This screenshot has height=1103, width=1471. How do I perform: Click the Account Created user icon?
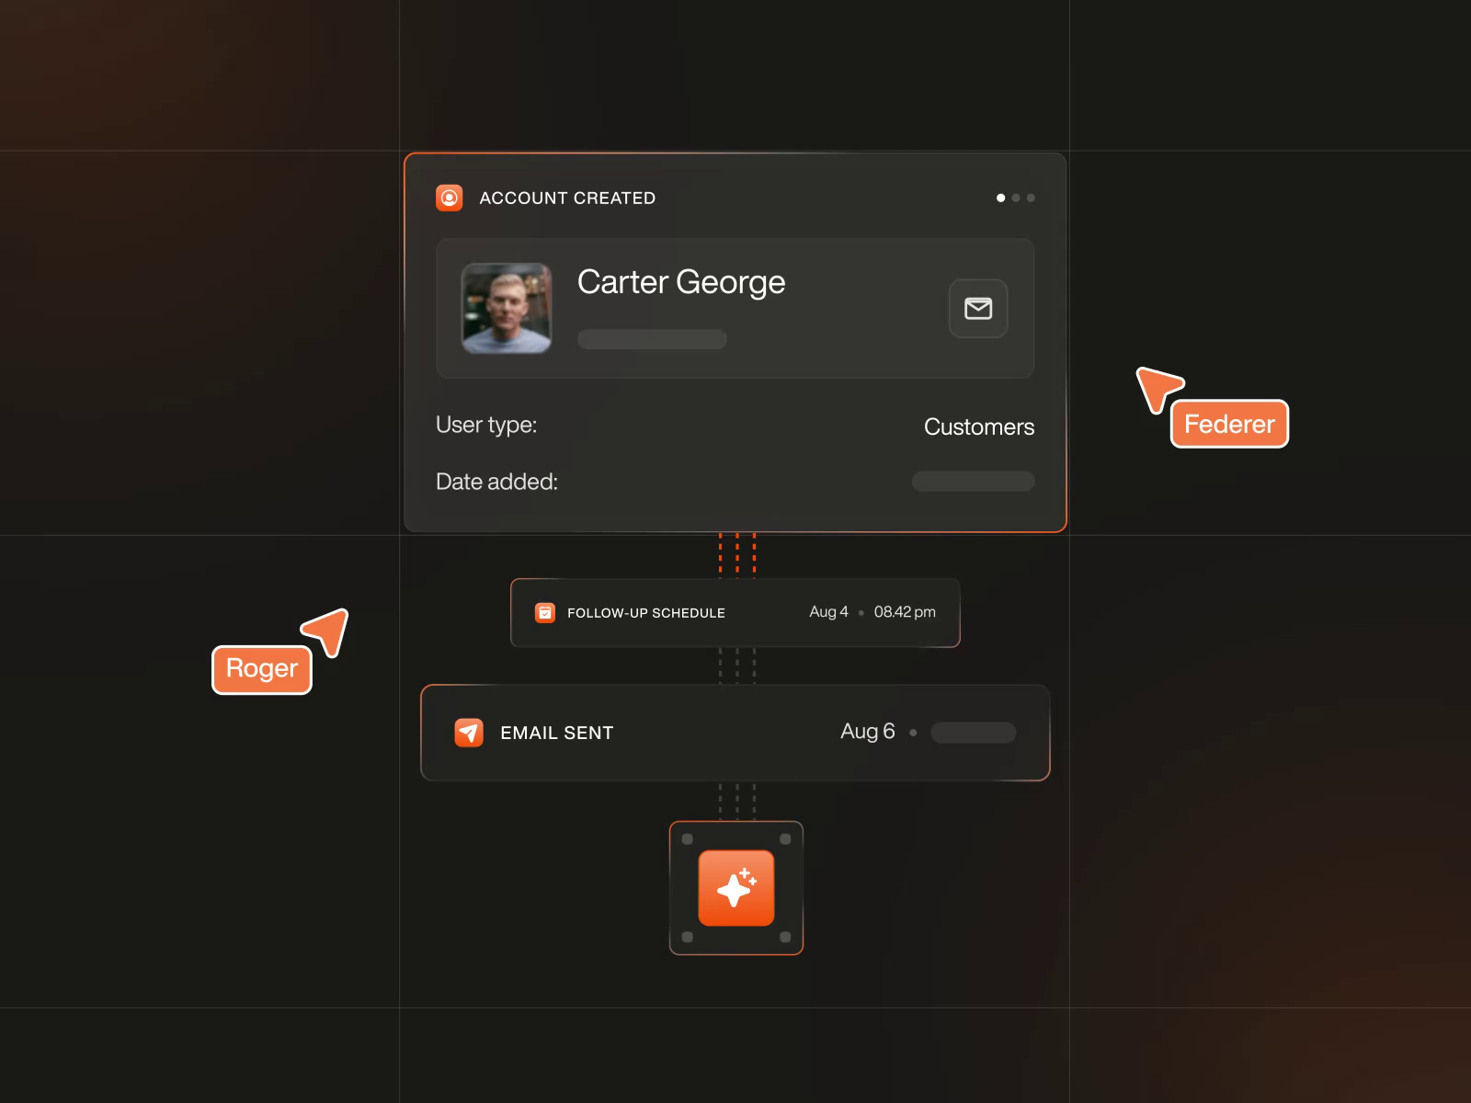[x=449, y=198]
